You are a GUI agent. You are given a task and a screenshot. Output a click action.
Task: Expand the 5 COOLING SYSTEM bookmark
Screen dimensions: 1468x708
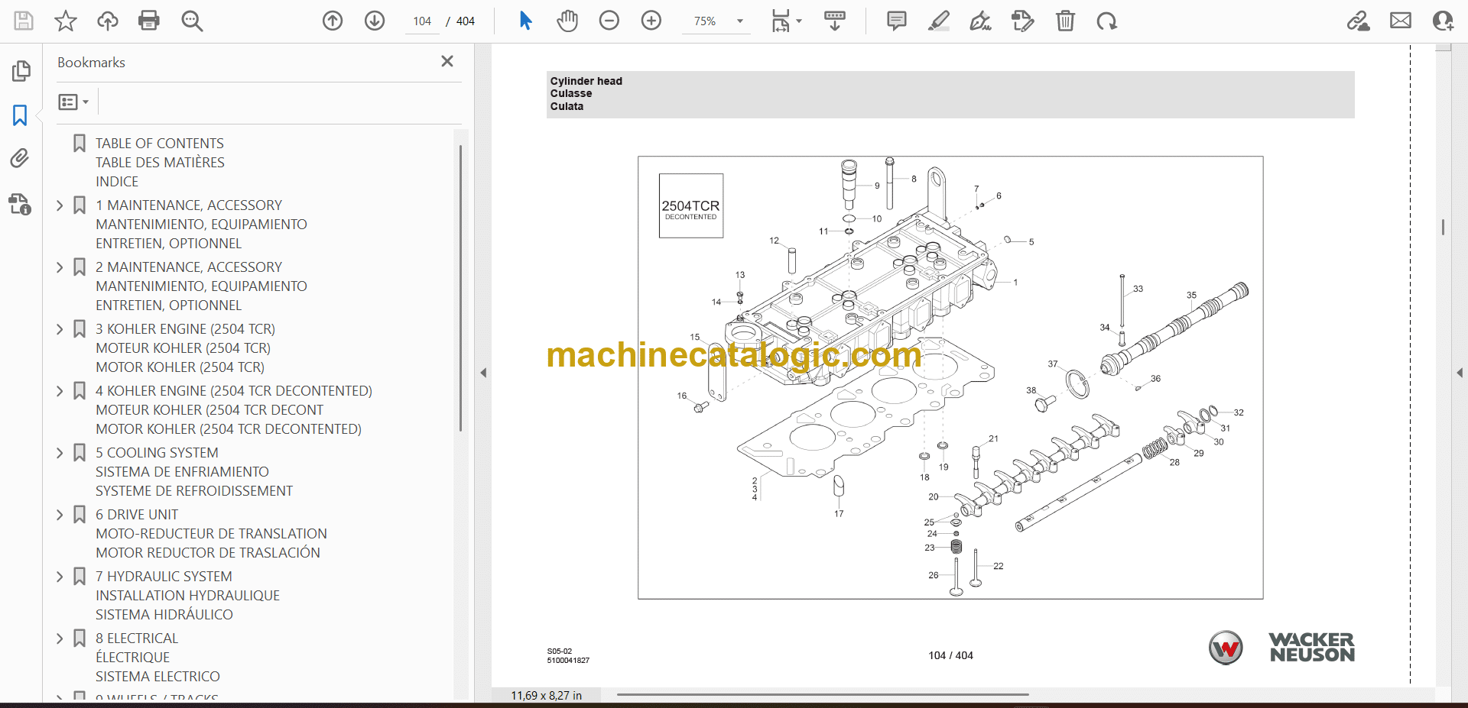click(60, 453)
